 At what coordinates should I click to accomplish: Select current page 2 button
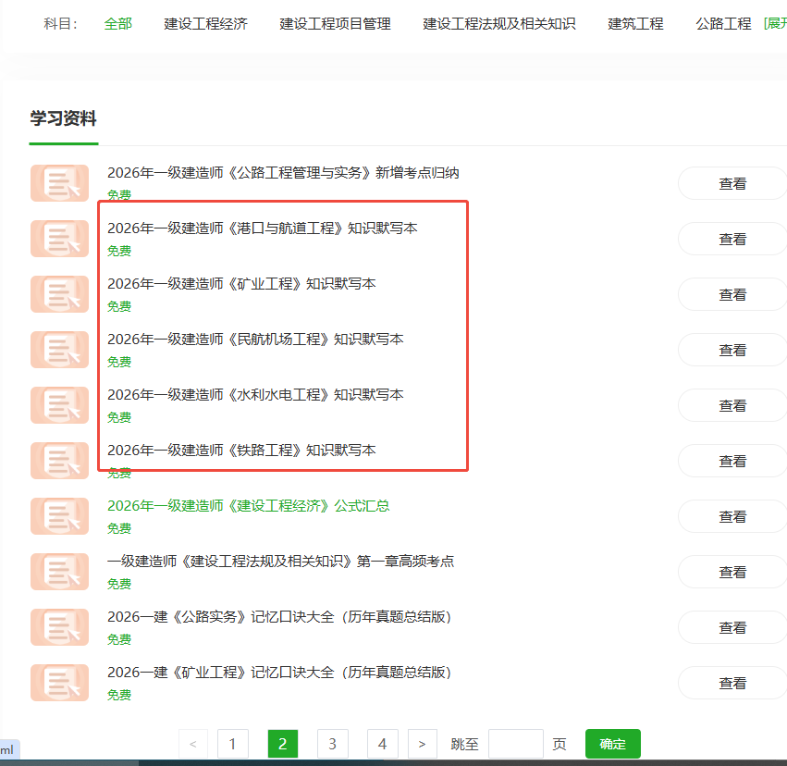pos(283,744)
